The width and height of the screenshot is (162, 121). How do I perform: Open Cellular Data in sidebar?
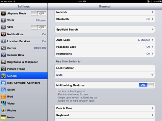(x=24, y=55)
